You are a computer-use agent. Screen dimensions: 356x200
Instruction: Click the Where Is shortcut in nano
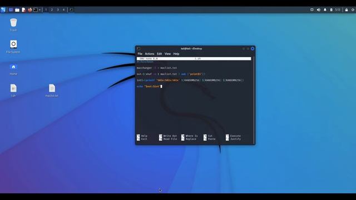[x=190, y=136]
